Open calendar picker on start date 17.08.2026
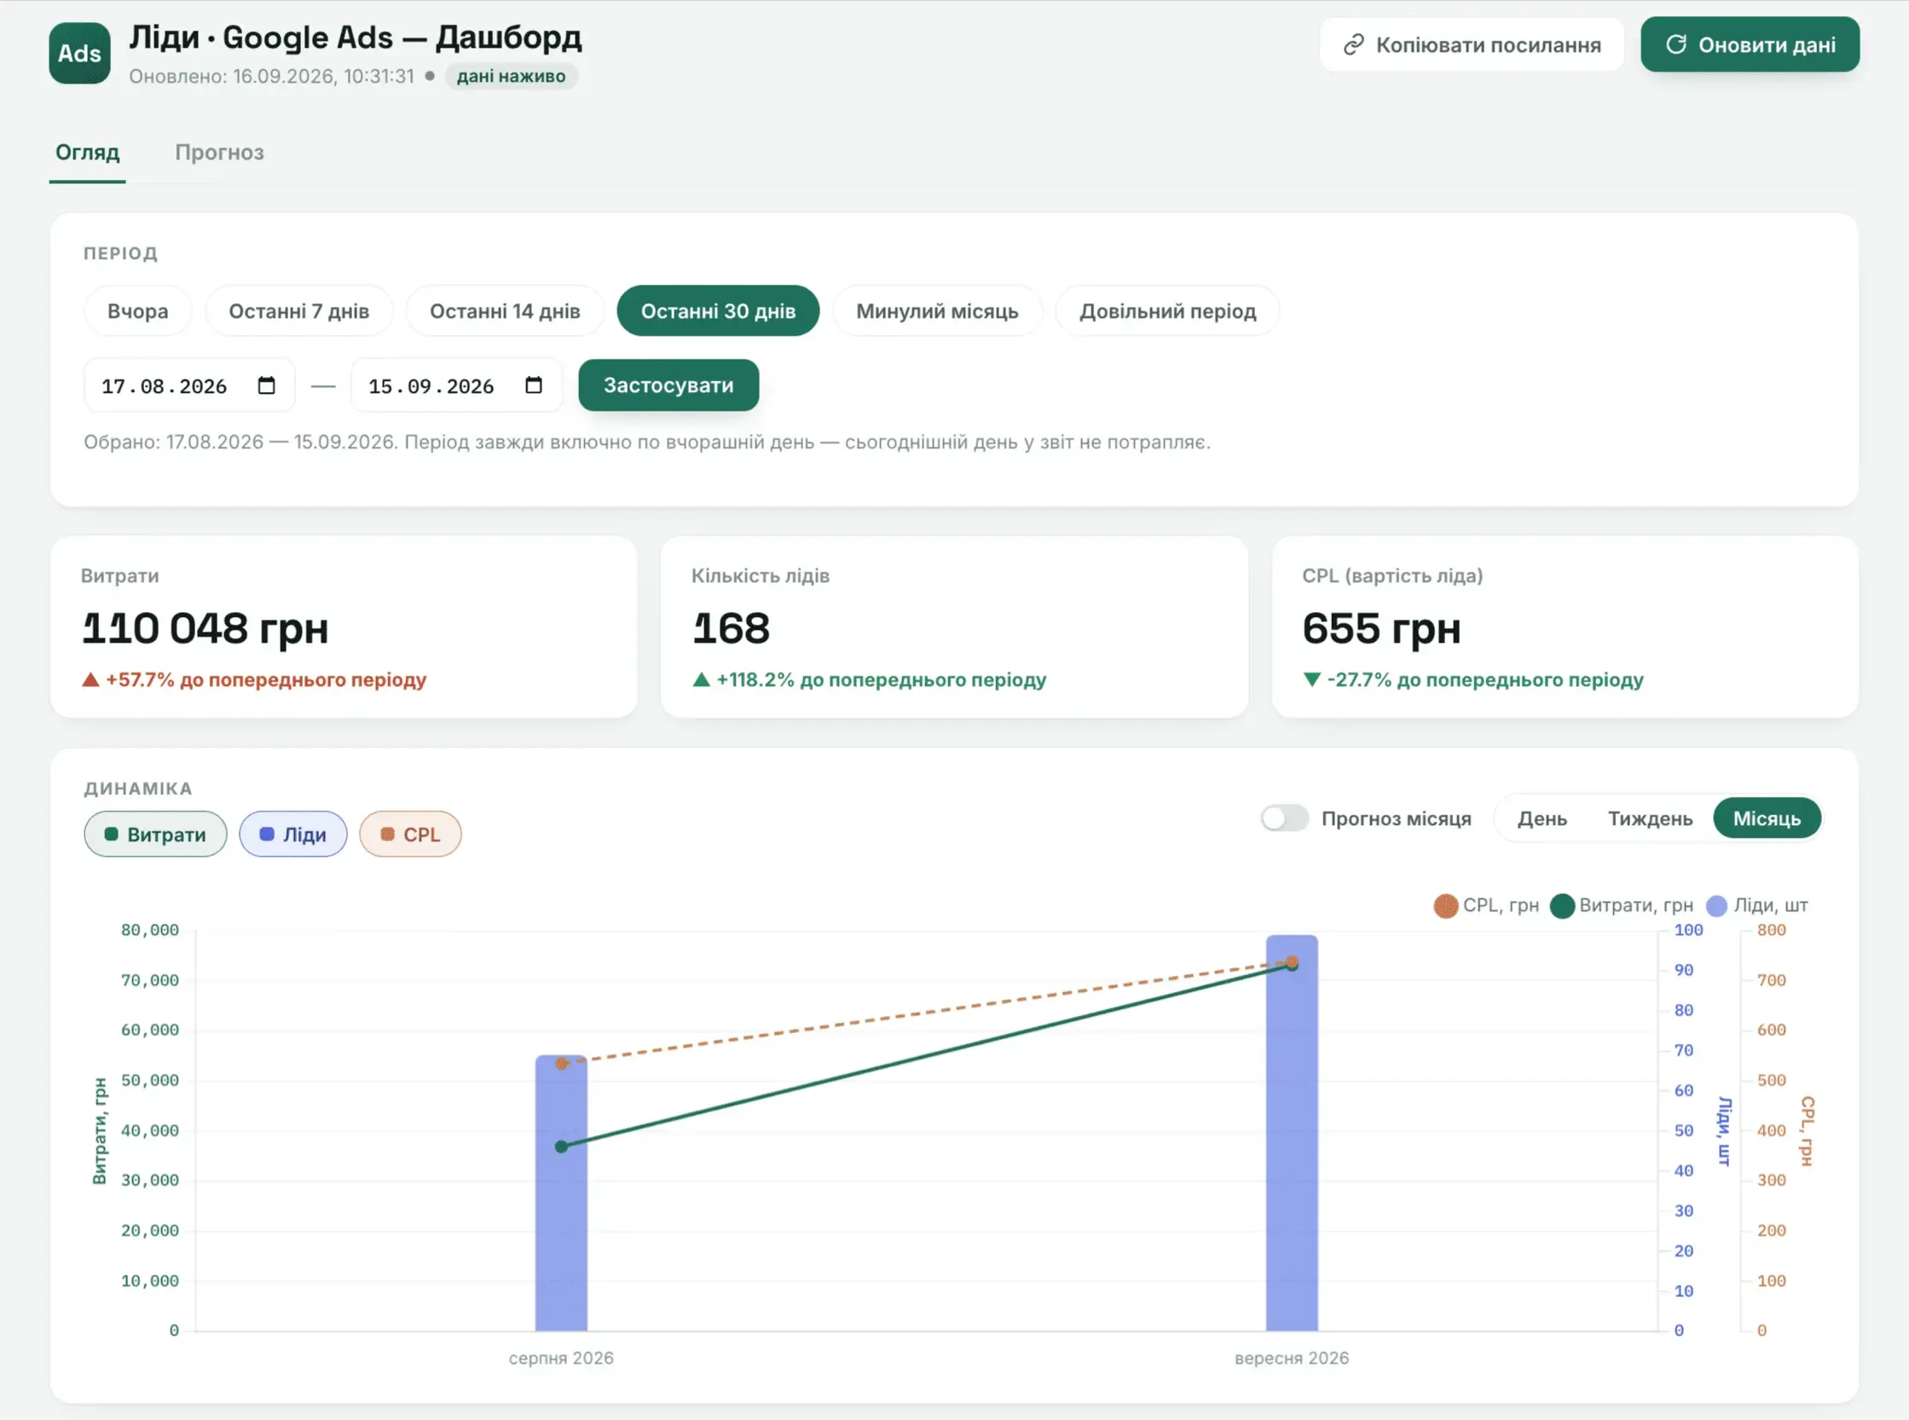This screenshot has width=1909, height=1420. (x=267, y=385)
